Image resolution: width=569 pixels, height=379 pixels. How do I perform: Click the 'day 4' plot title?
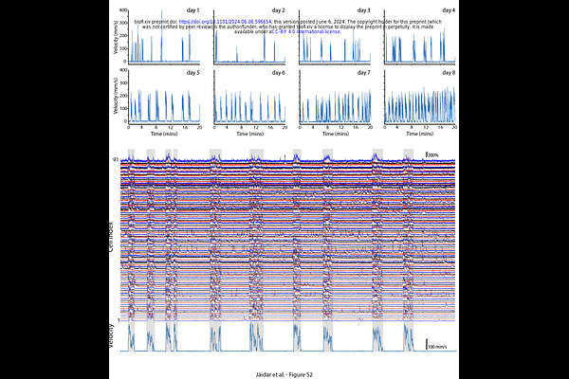(449, 10)
